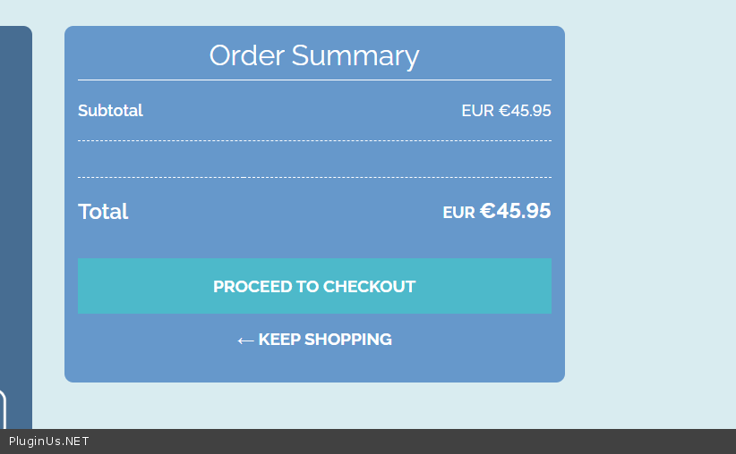Image resolution: width=736 pixels, height=454 pixels.
Task: Click the Subtotal label
Action: pos(110,111)
